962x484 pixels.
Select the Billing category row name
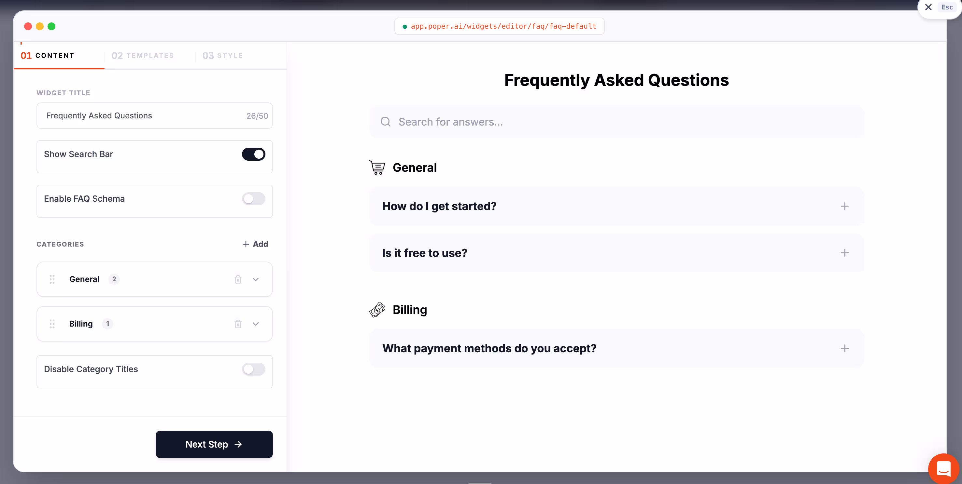click(81, 324)
